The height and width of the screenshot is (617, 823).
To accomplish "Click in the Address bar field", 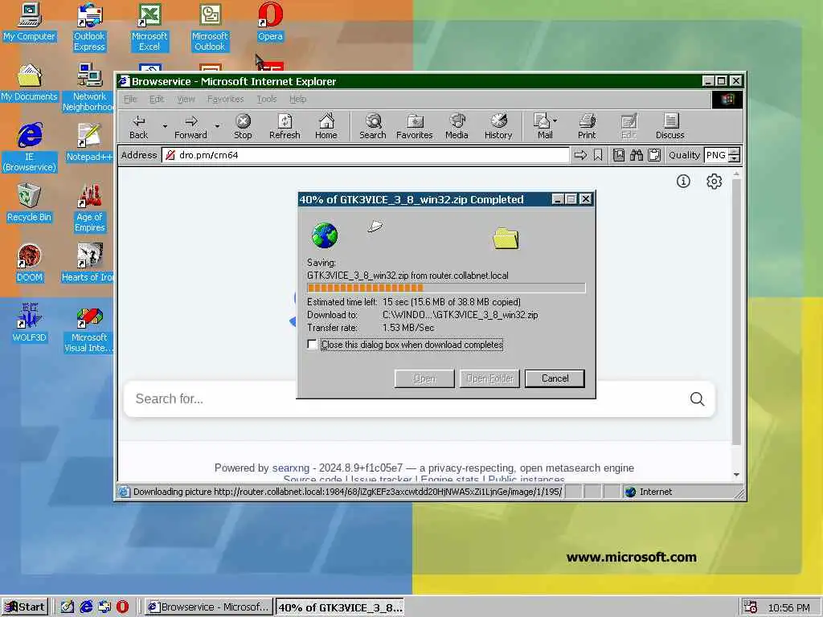I will (x=366, y=155).
